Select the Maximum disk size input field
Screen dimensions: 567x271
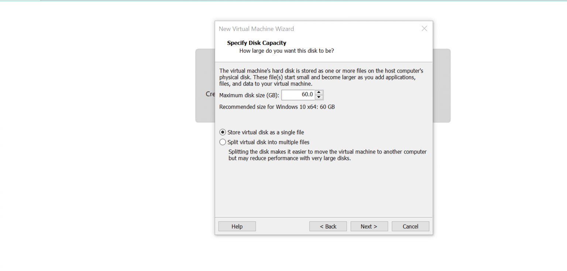[299, 95]
